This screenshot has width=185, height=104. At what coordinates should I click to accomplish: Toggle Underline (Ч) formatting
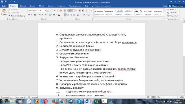[35, 15]
